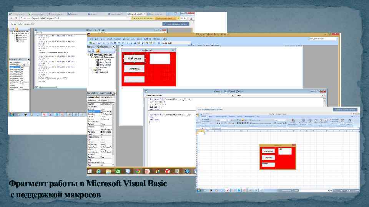Click View Code icon in Project pane
Image resolution: width=369 pixels, height=207 pixels.
point(90,51)
